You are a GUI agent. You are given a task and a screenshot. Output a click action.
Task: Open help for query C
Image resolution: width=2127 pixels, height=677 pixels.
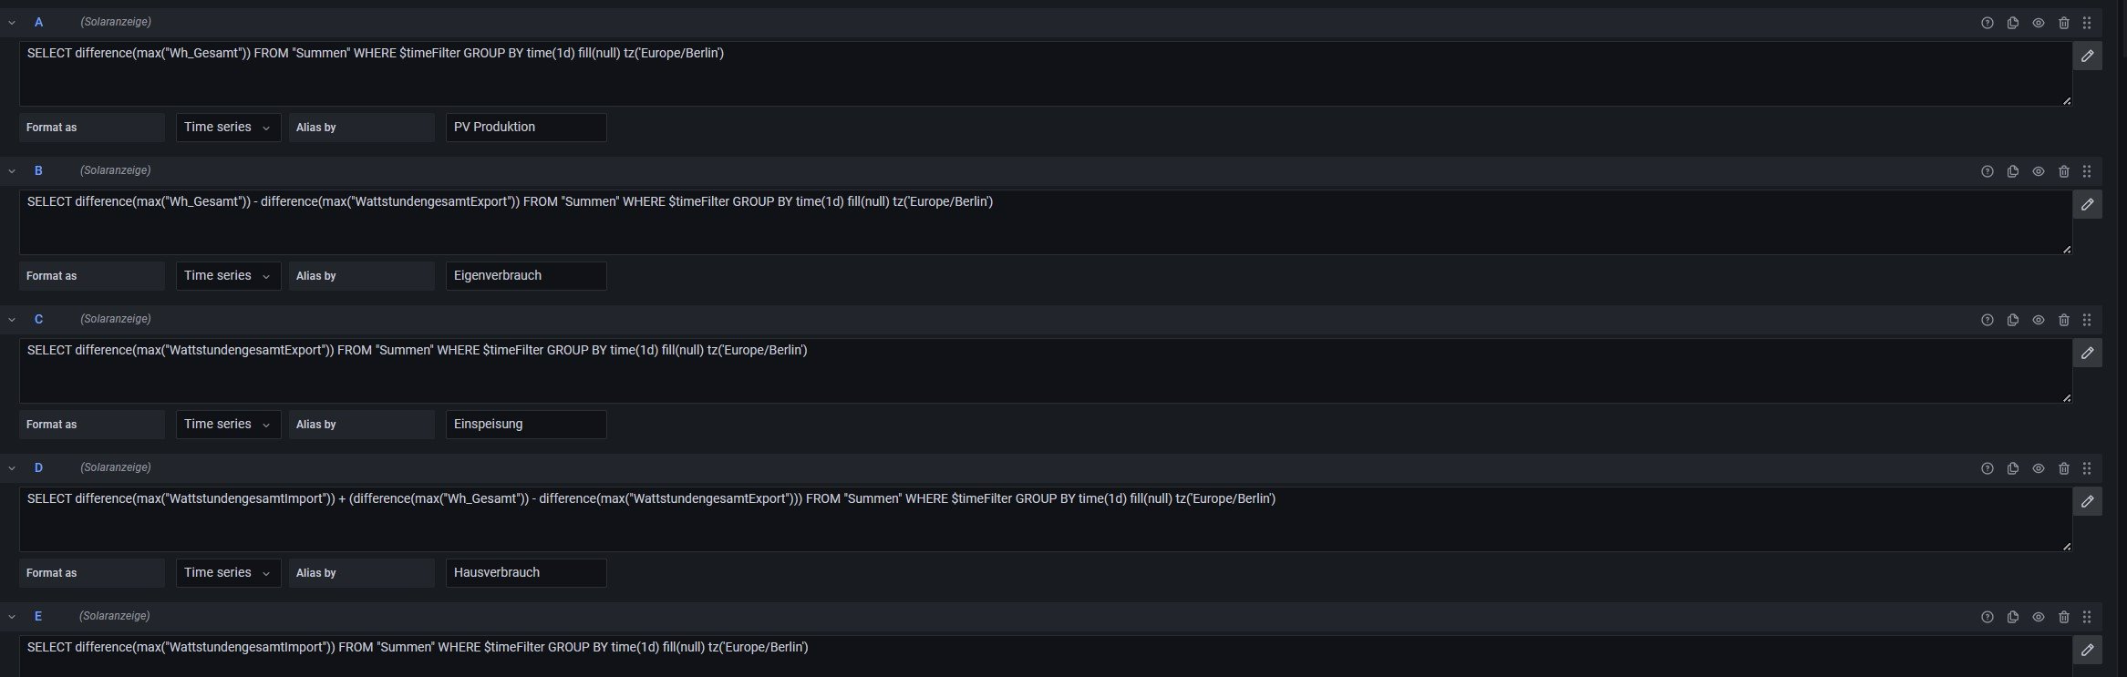(1988, 320)
